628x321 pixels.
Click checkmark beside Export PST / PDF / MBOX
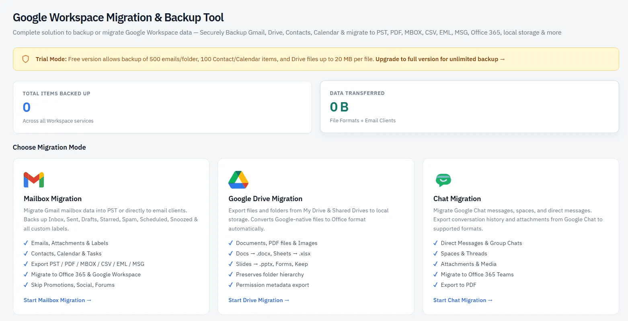pyautogui.click(x=26, y=264)
